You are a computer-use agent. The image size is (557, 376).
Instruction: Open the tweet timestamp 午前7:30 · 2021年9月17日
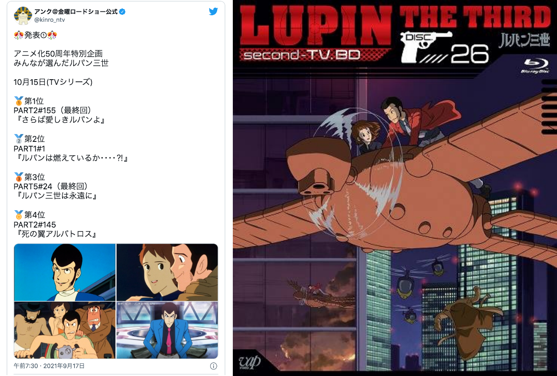click(49, 366)
